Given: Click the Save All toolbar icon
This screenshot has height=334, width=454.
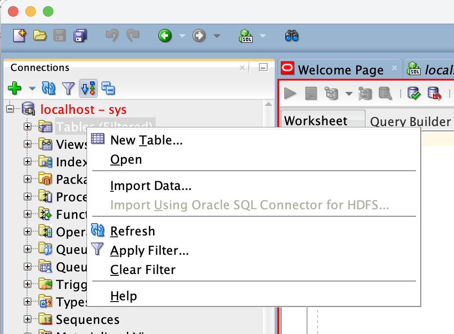Looking at the screenshot, I should (x=80, y=36).
